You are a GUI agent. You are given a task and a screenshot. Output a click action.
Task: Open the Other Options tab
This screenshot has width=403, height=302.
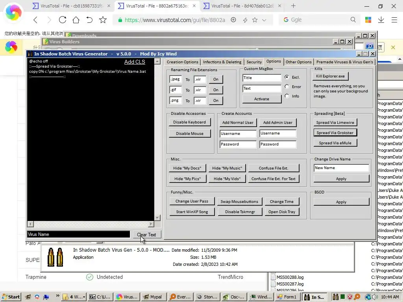pyautogui.click(x=298, y=62)
